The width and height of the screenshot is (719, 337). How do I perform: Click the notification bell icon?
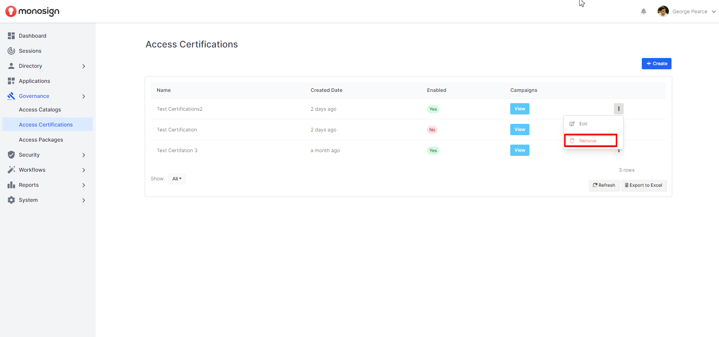click(x=643, y=12)
